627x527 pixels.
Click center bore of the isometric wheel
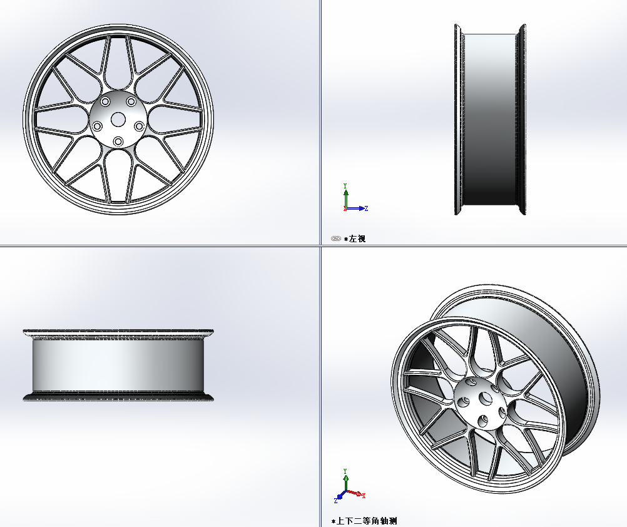click(x=485, y=398)
